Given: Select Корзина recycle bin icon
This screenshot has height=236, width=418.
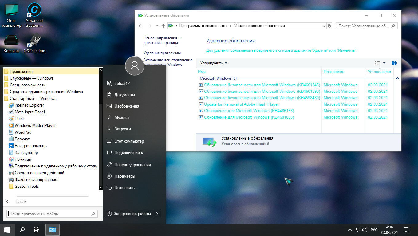Looking at the screenshot, I should coord(11,44).
